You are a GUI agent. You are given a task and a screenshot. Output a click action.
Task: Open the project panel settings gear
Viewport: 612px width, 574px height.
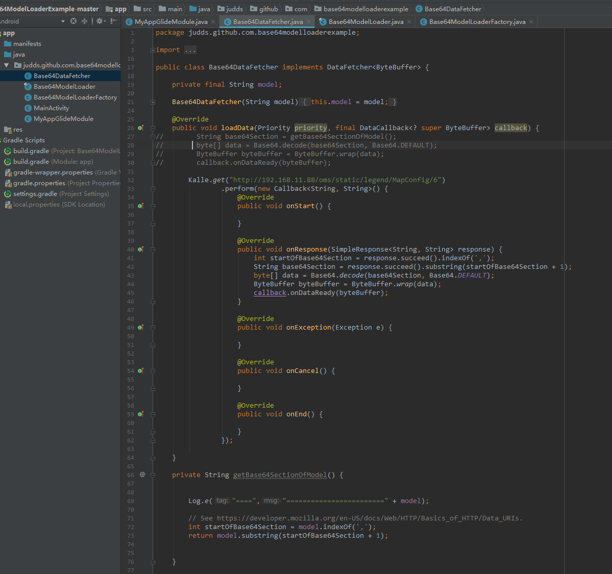tap(100, 21)
